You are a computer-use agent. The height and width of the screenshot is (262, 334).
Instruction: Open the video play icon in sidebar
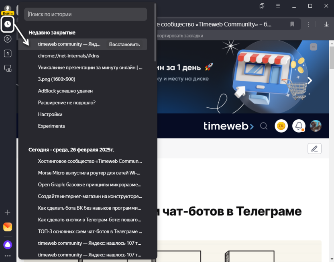8,39
